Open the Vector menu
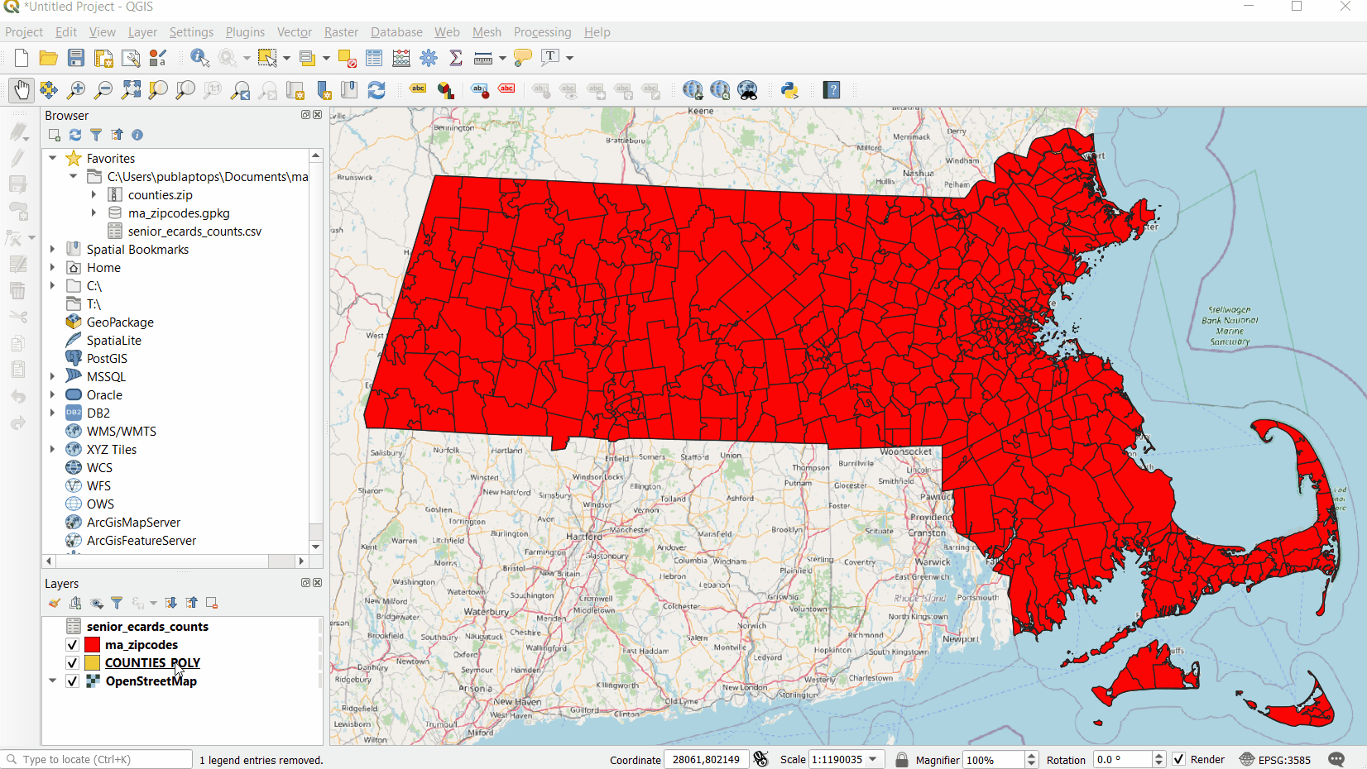 point(295,32)
